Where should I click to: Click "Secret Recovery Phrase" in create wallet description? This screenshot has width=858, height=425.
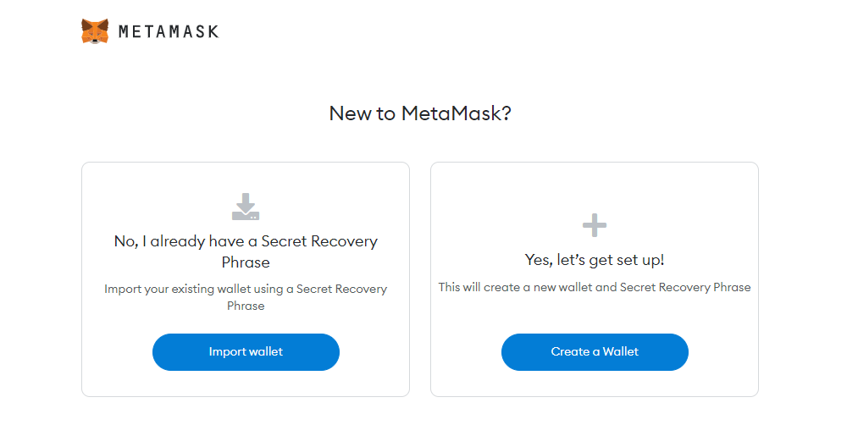685,287
